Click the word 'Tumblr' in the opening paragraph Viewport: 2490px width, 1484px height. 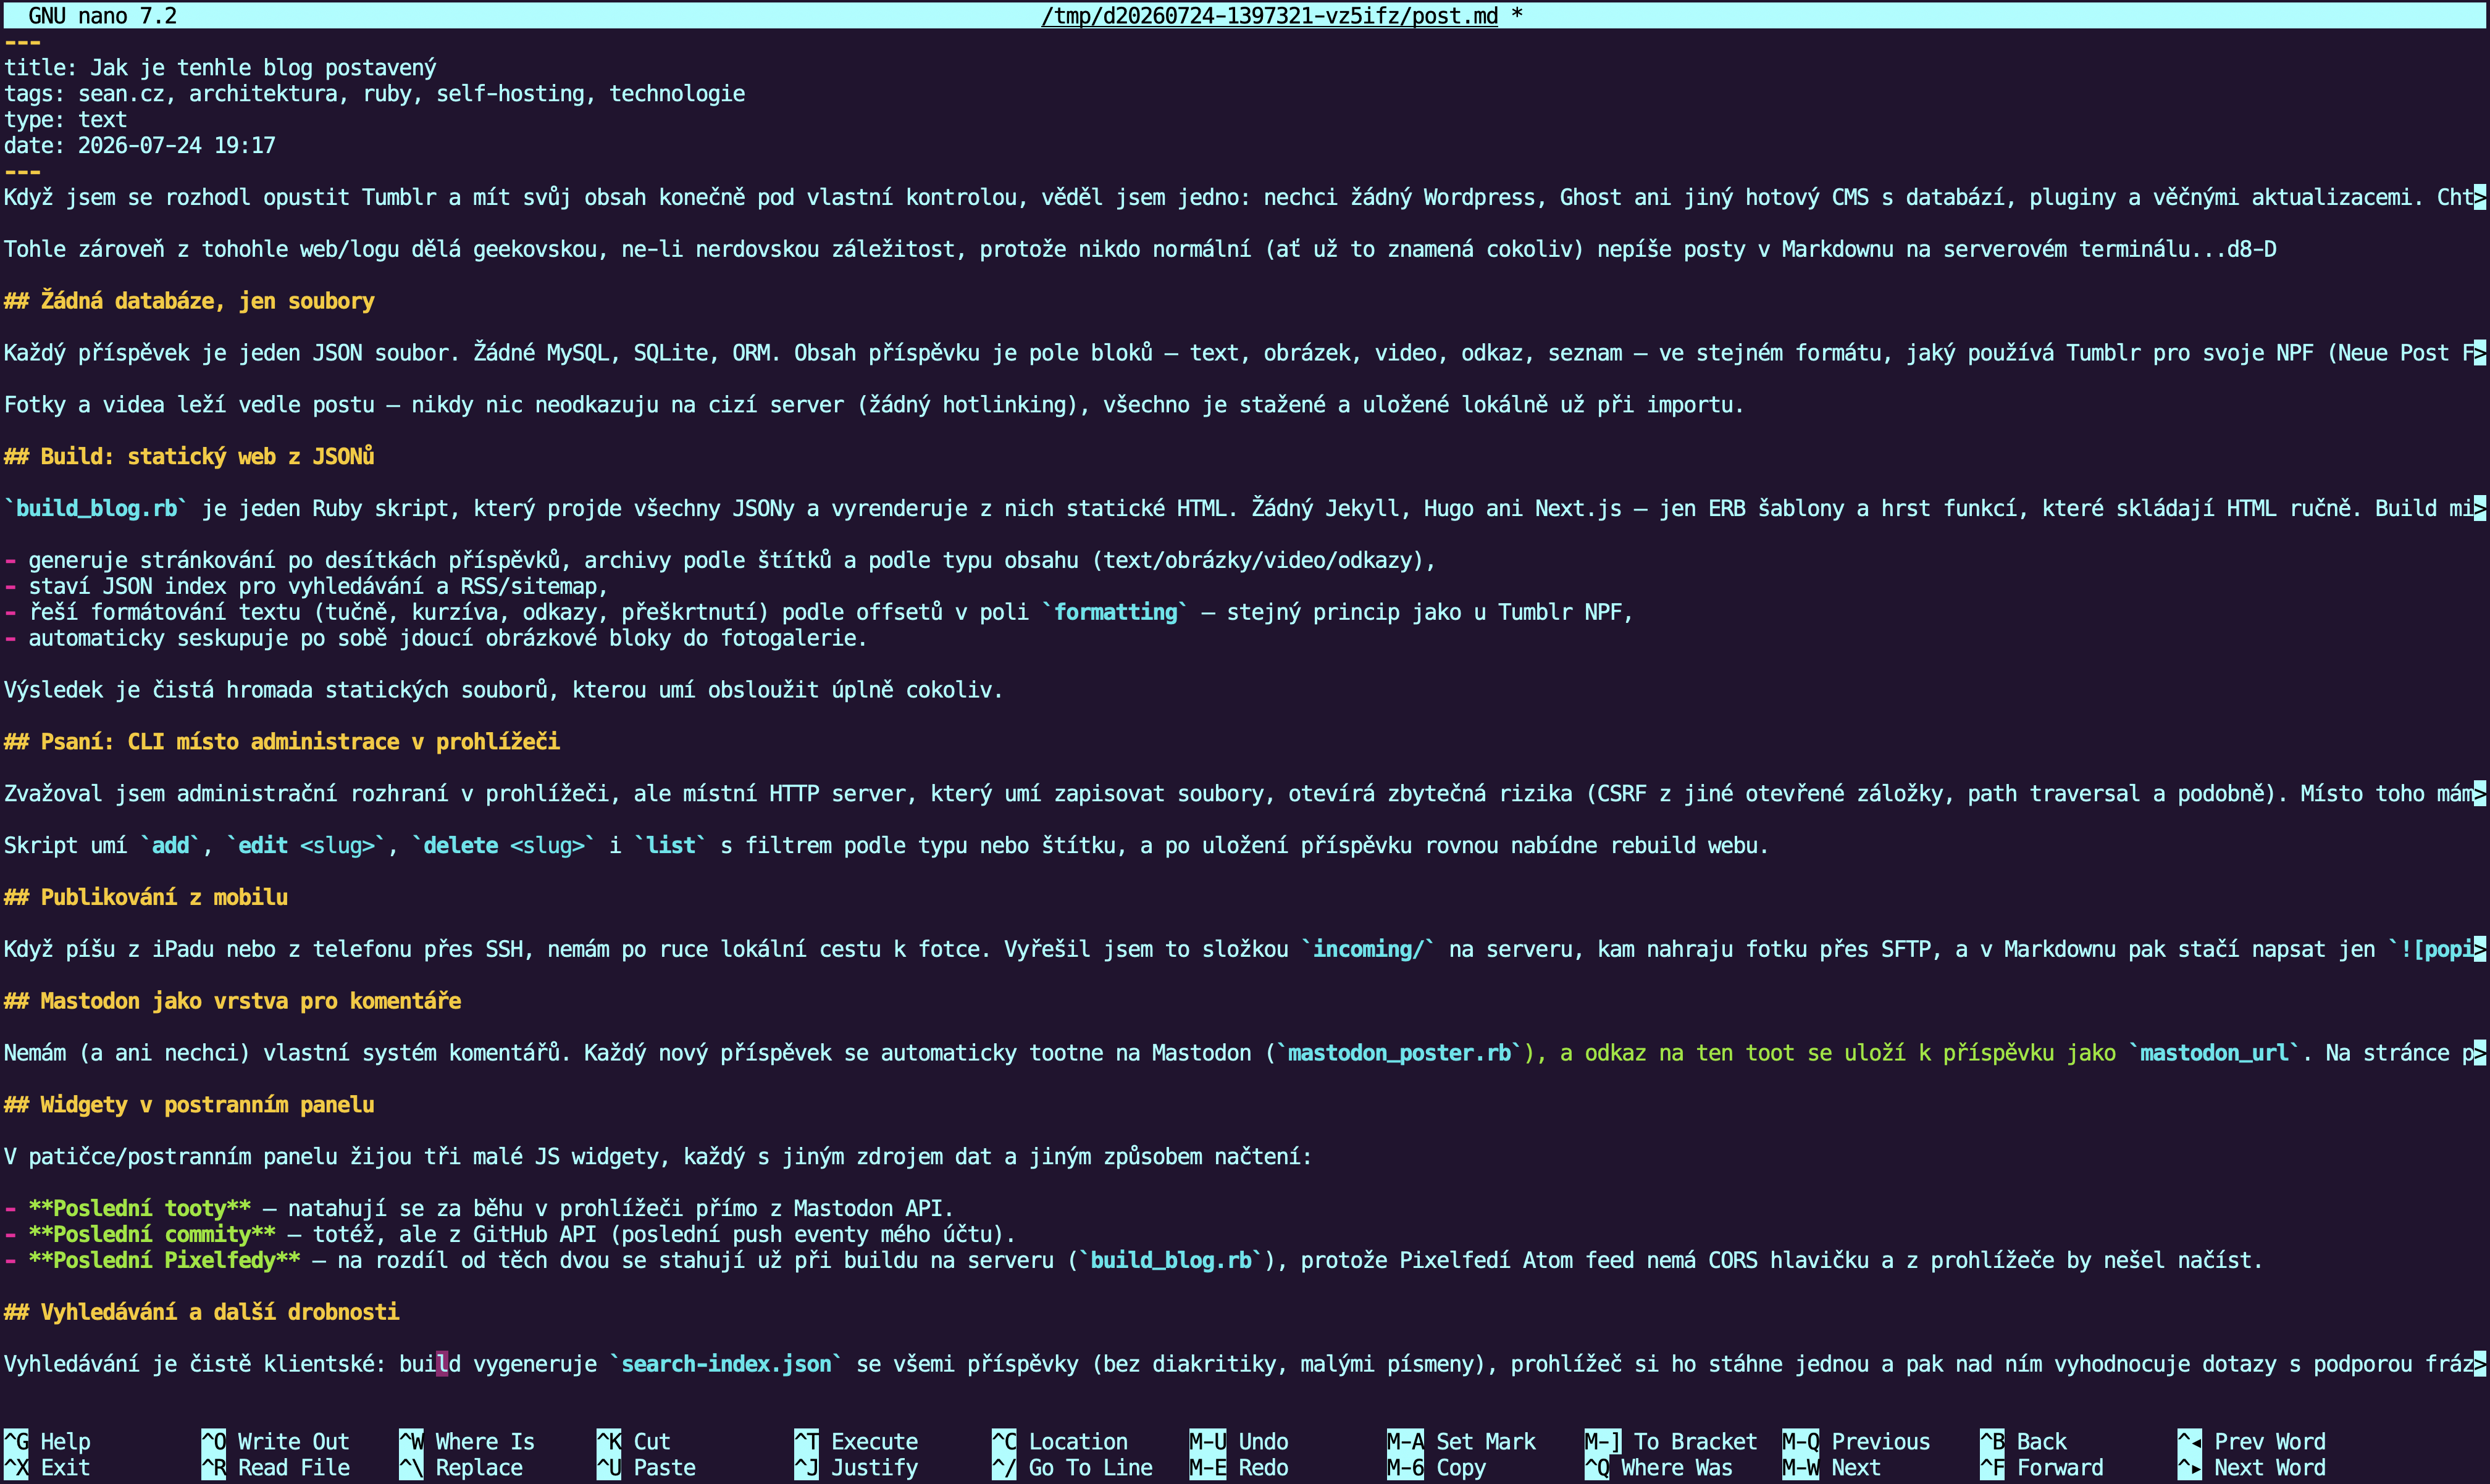click(399, 197)
